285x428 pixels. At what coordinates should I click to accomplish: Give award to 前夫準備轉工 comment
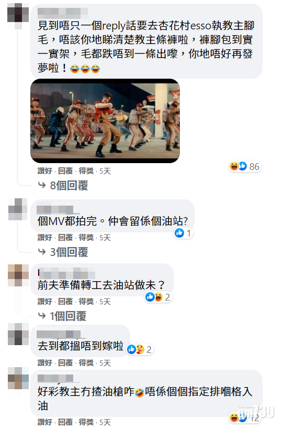coord(86,302)
